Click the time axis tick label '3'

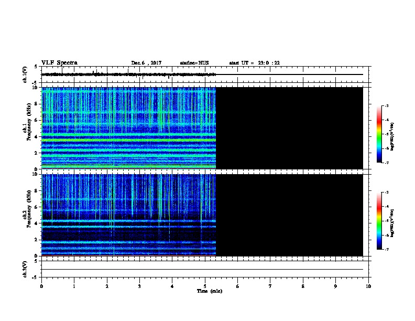pyautogui.click(x=139, y=286)
